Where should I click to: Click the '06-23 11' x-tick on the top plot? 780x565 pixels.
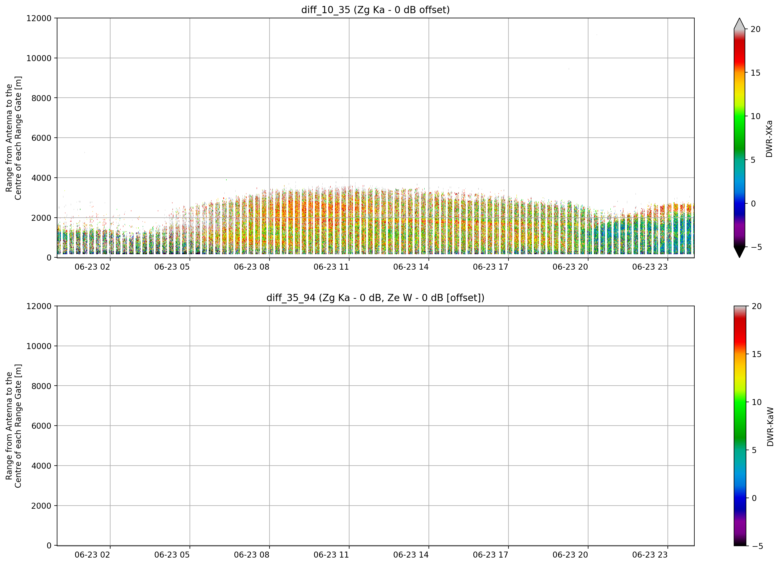click(331, 267)
